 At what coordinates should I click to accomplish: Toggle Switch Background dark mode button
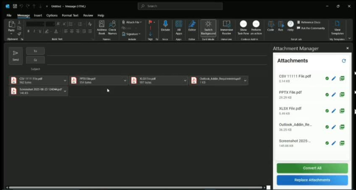click(x=208, y=28)
